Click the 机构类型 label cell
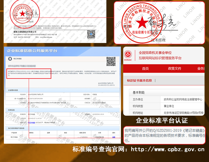Viewport: 209px width, 162px height. pyautogui.click(x=145, y=106)
